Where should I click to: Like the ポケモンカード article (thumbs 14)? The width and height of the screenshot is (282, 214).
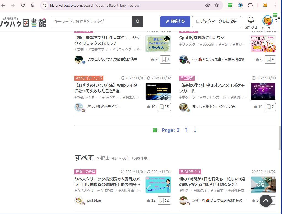[258, 107]
